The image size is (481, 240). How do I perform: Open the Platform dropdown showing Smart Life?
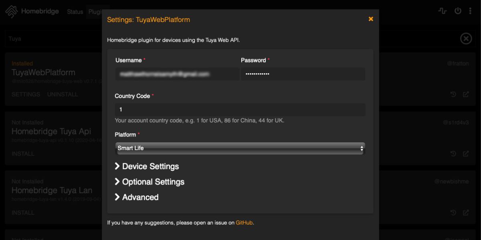point(240,148)
